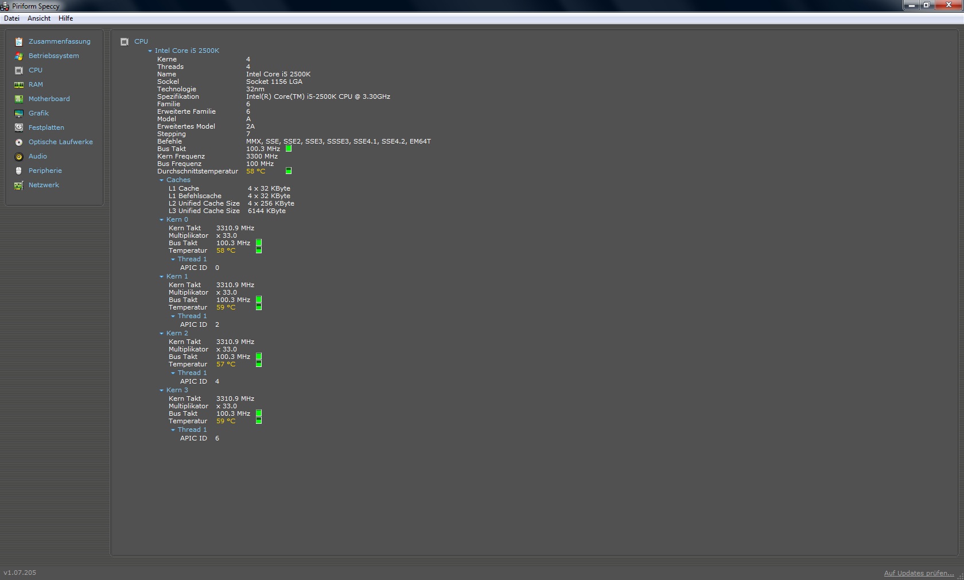The width and height of the screenshot is (964, 580).
Task: Select the RAM section label
Action: 36,84
